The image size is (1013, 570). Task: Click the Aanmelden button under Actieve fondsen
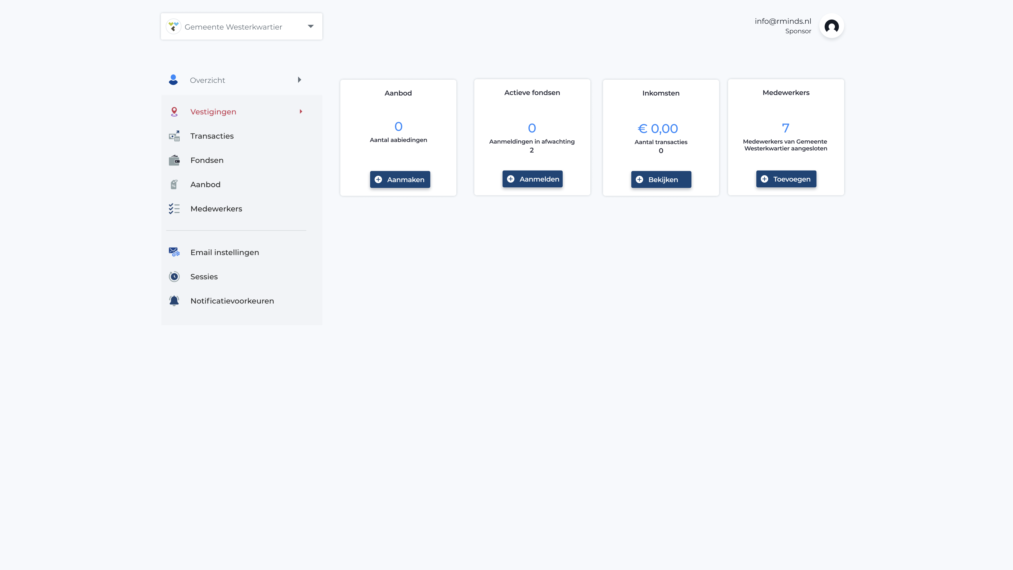click(532, 179)
